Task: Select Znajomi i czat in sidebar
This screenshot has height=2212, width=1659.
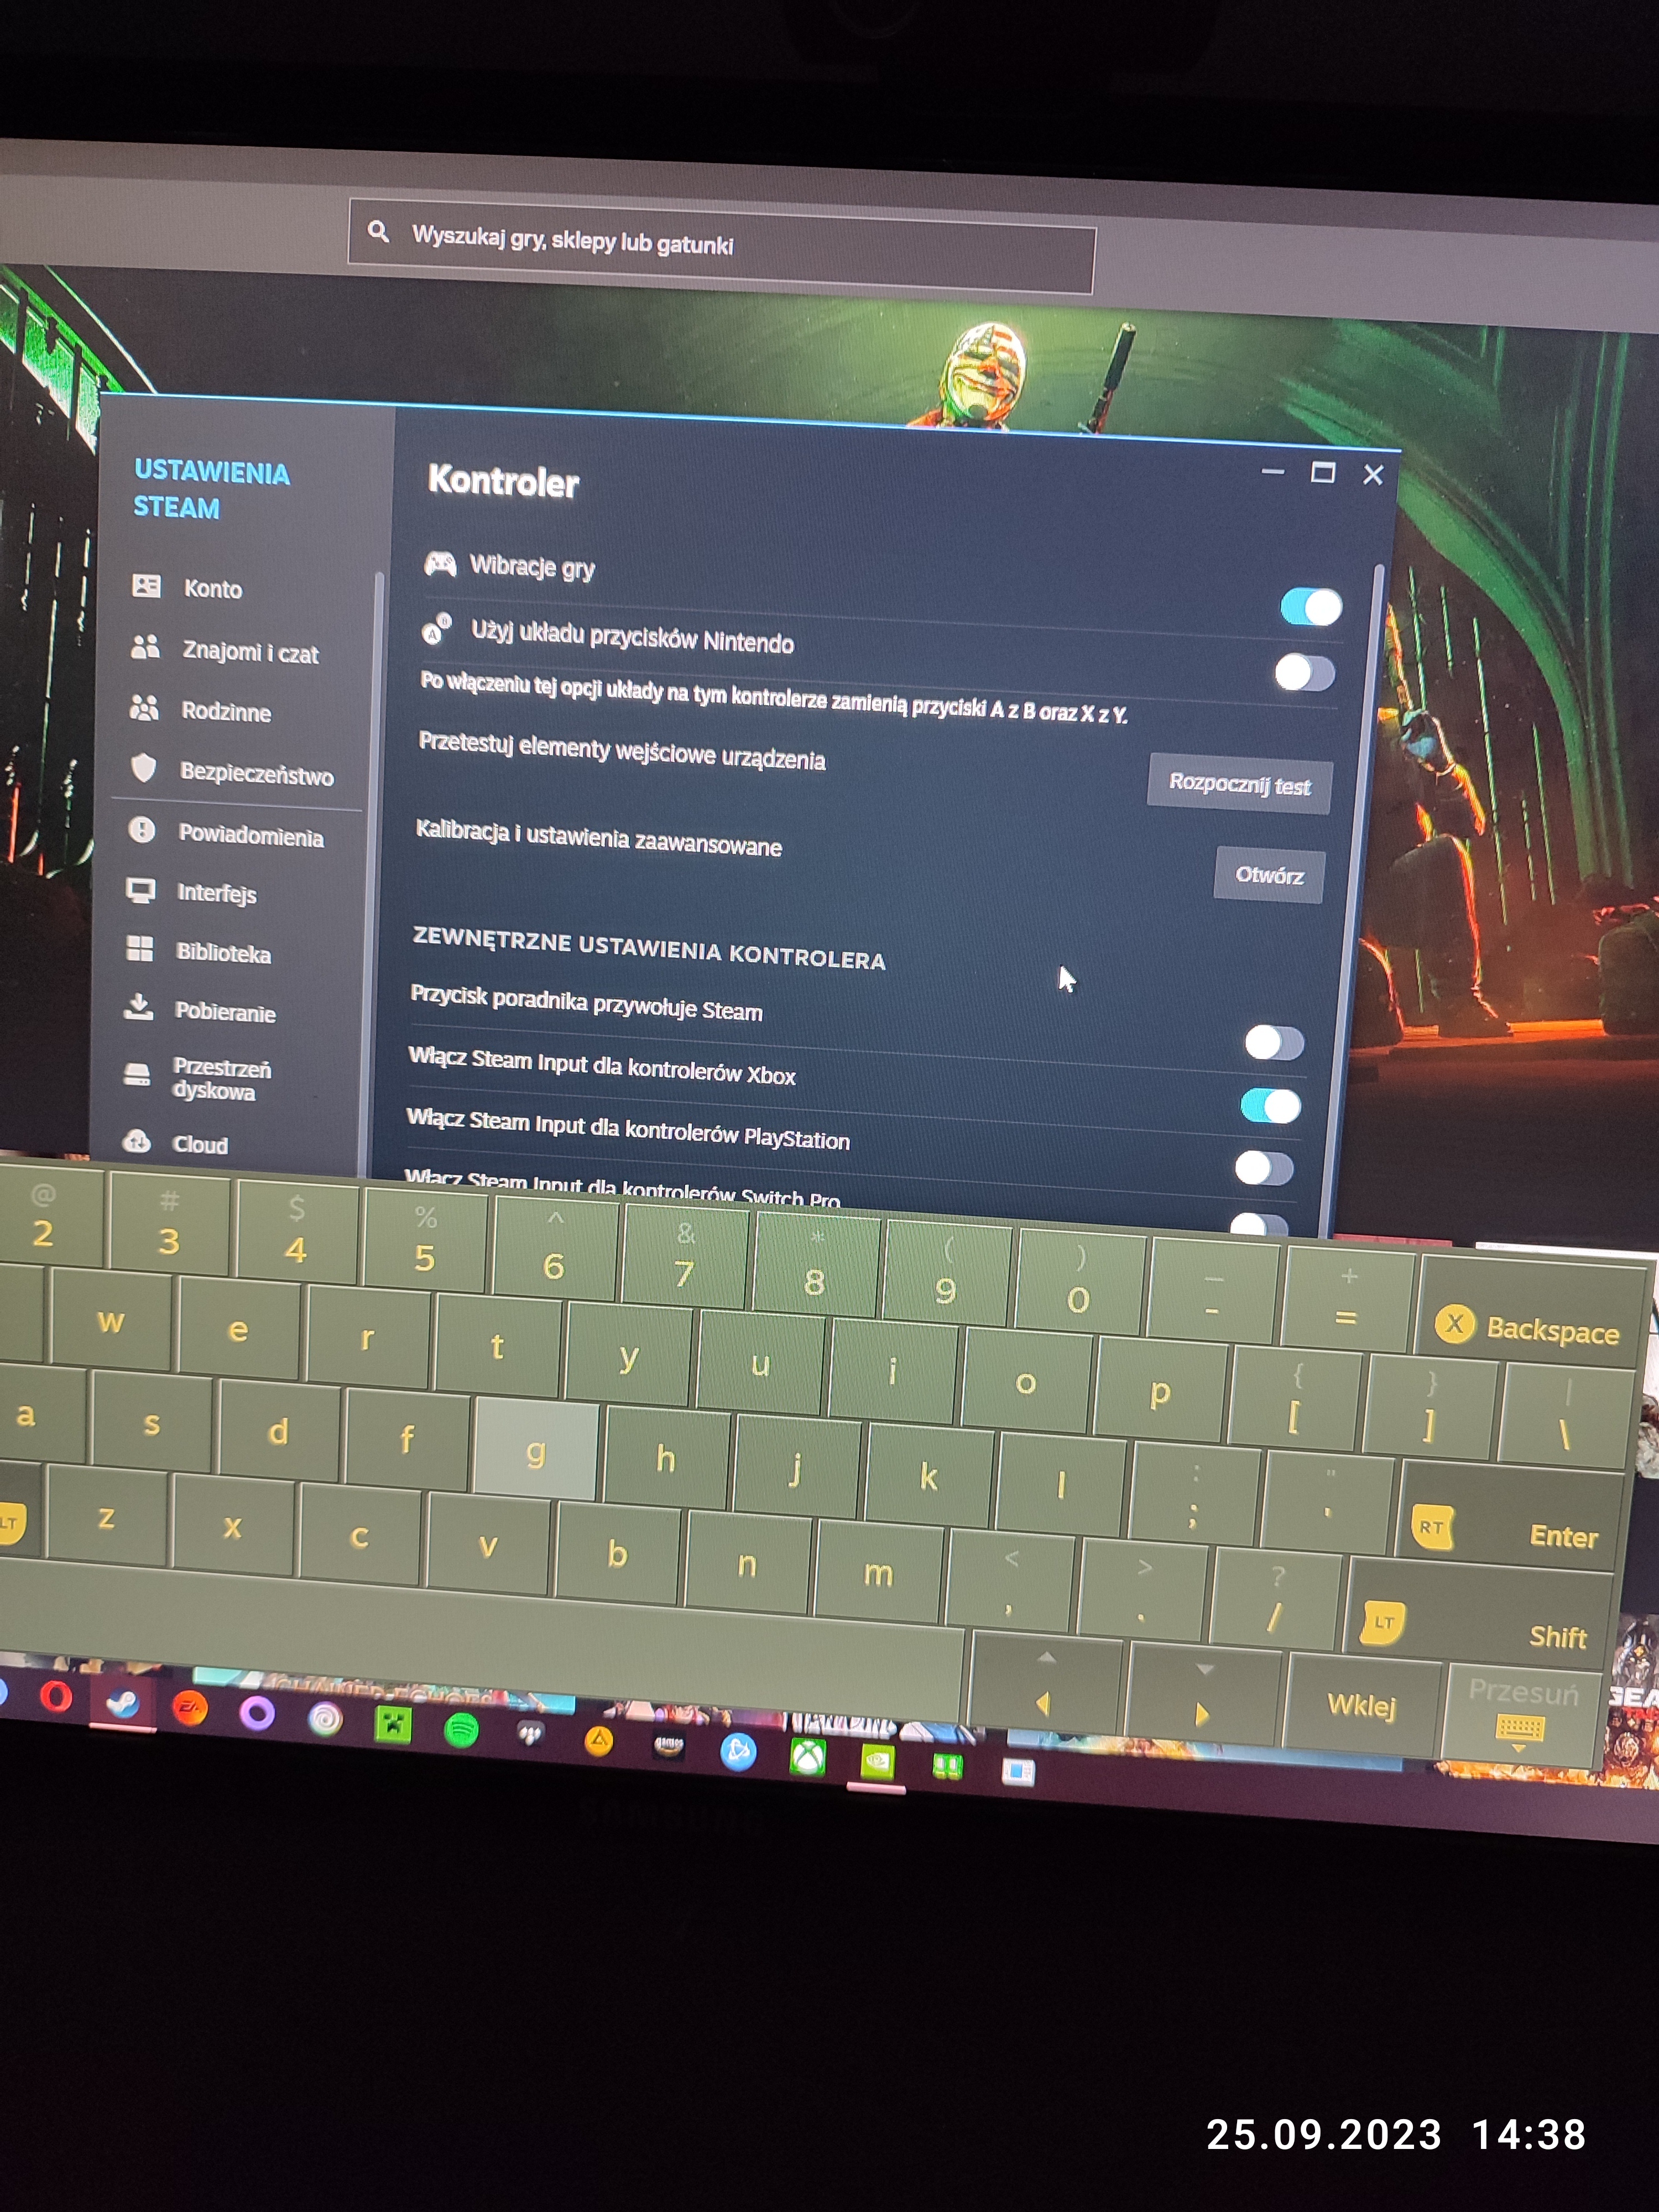Action: click(249, 652)
